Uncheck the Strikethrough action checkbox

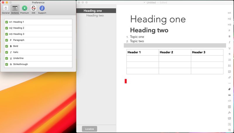(6, 64)
